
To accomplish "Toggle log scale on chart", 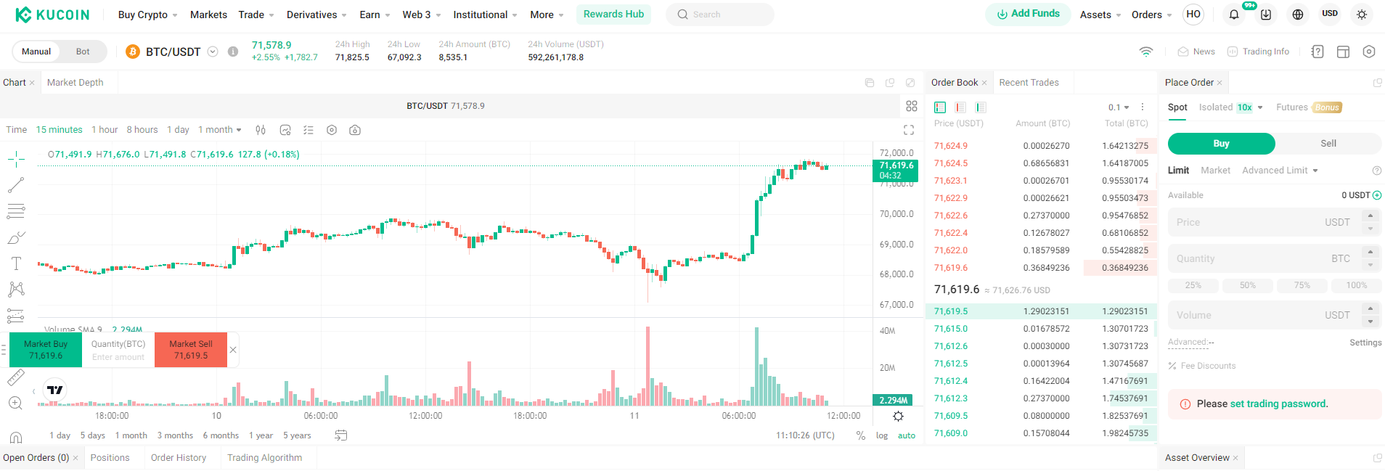I will tap(882, 435).
